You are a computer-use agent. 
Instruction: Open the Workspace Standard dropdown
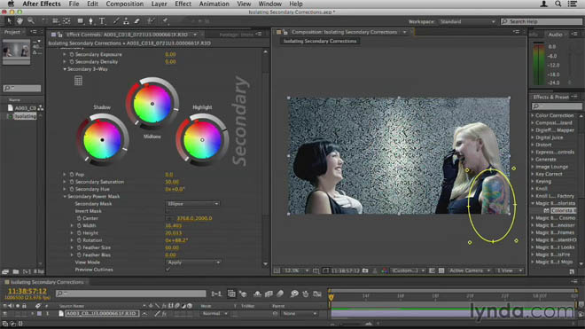point(467,21)
